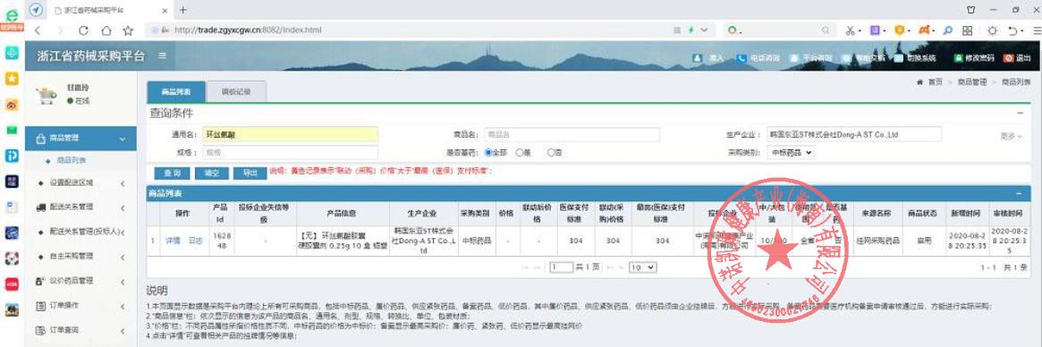Click the 导出 button

(x=250, y=173)
